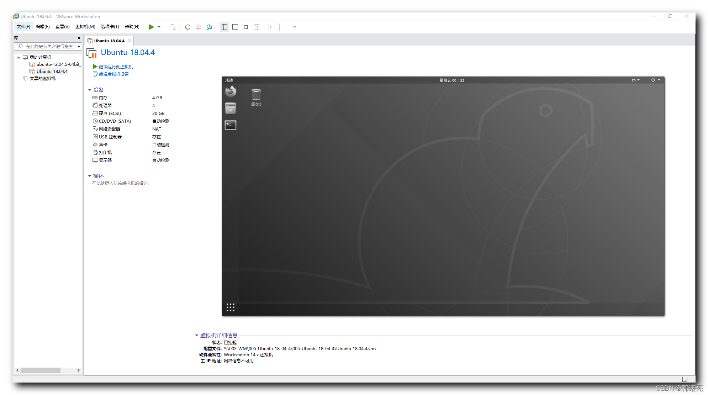
Task: Select Ubuntu 18.04.4 in the library tree
Action: tap(52, 72)
